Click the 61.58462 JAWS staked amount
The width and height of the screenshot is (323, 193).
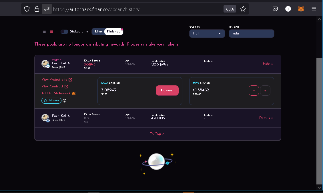(x=201, y=90)
